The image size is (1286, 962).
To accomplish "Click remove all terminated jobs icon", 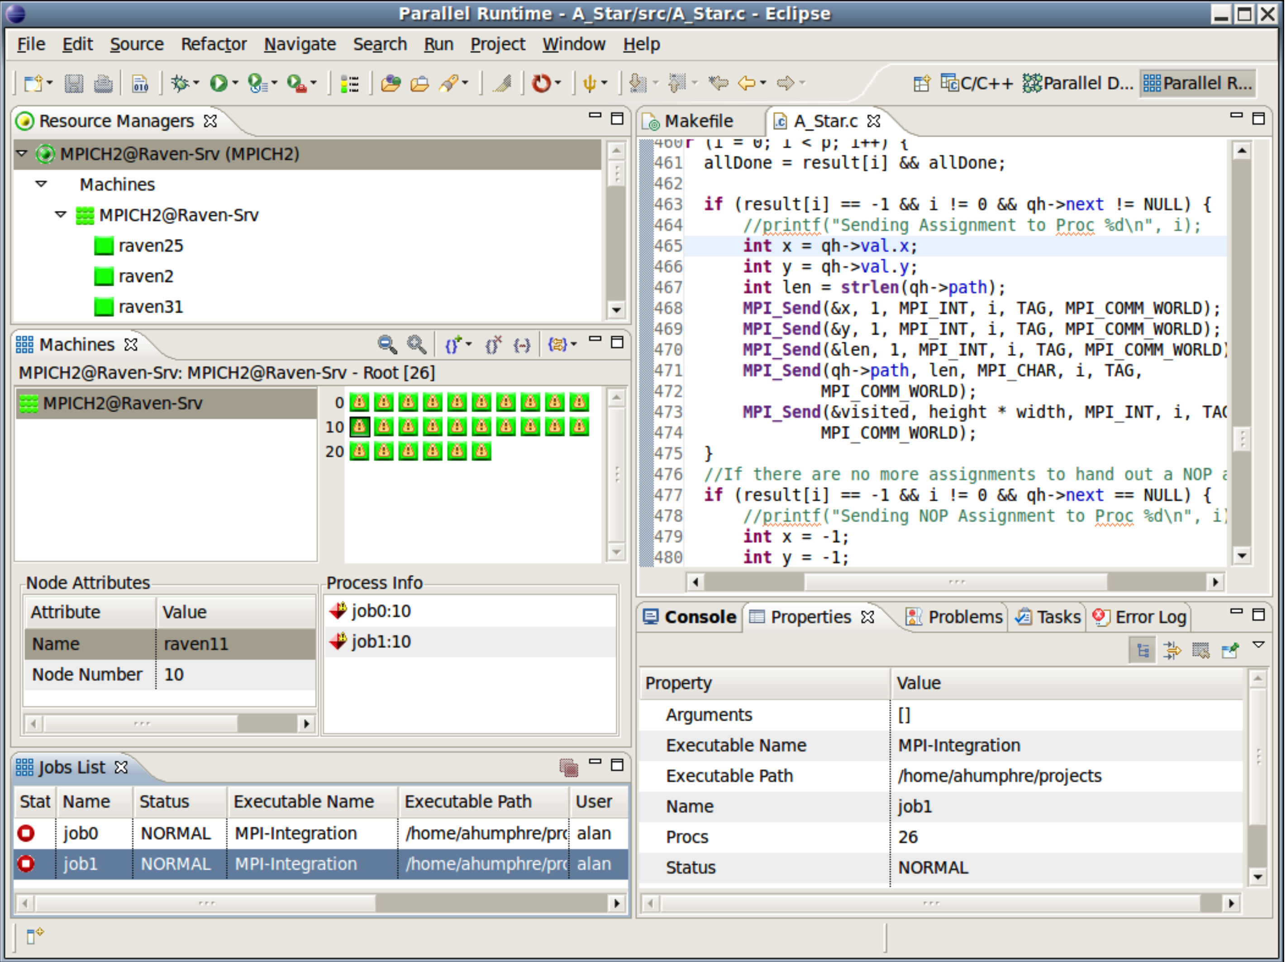I will (569, 768).
